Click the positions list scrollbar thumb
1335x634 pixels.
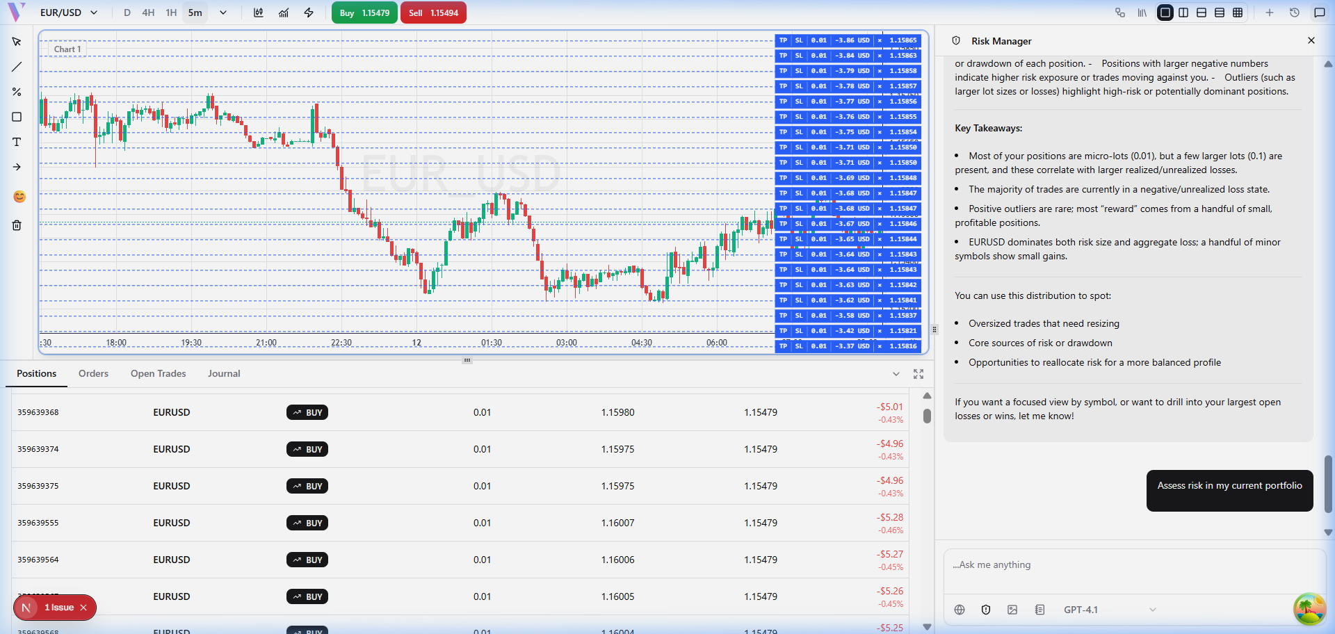click(x=927, y=416)
